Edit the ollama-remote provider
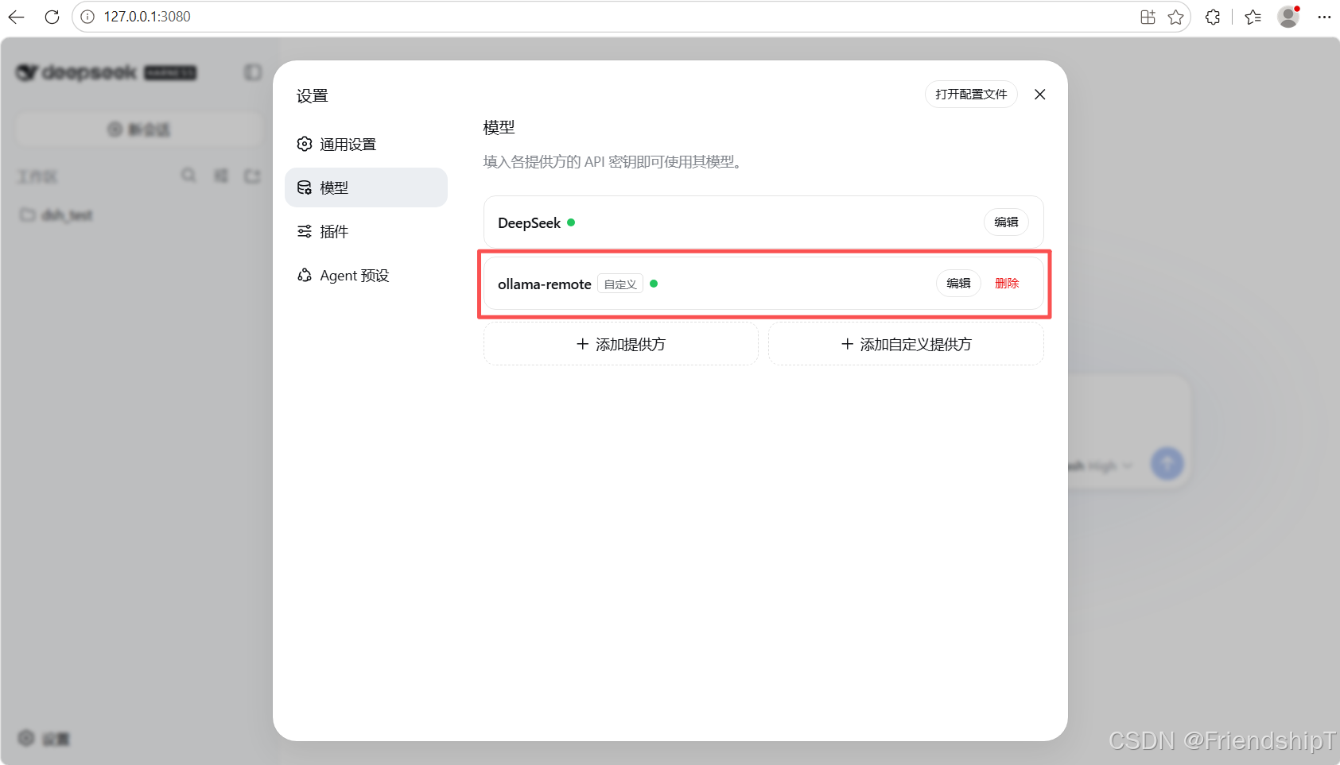 point(958,283)
